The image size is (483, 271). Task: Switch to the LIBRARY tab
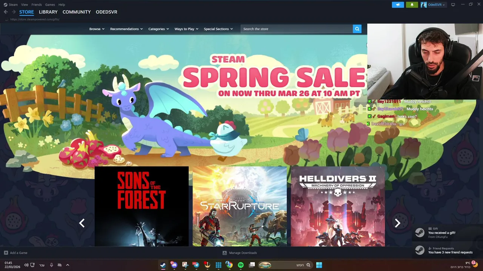48,12
